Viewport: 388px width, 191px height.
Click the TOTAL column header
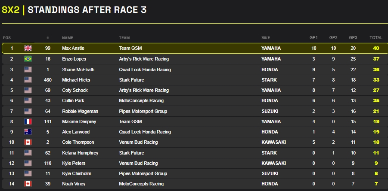click(376, 38)
